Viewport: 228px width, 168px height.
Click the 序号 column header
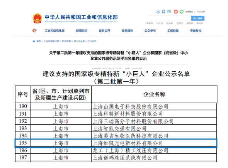[x=23, y=94]
